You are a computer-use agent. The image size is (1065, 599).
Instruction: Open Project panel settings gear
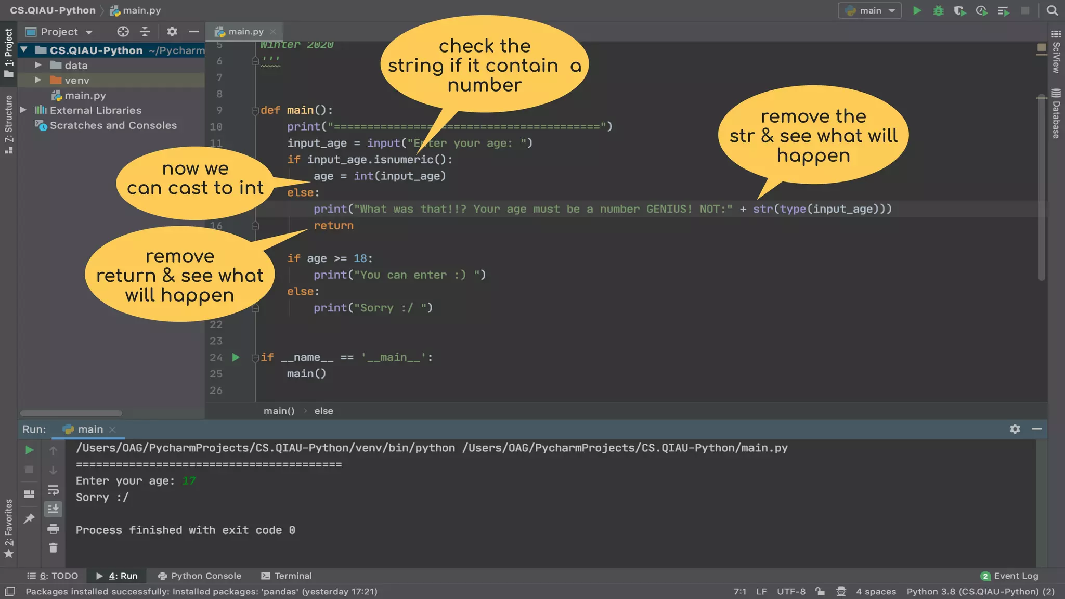[x=172, y=32]
